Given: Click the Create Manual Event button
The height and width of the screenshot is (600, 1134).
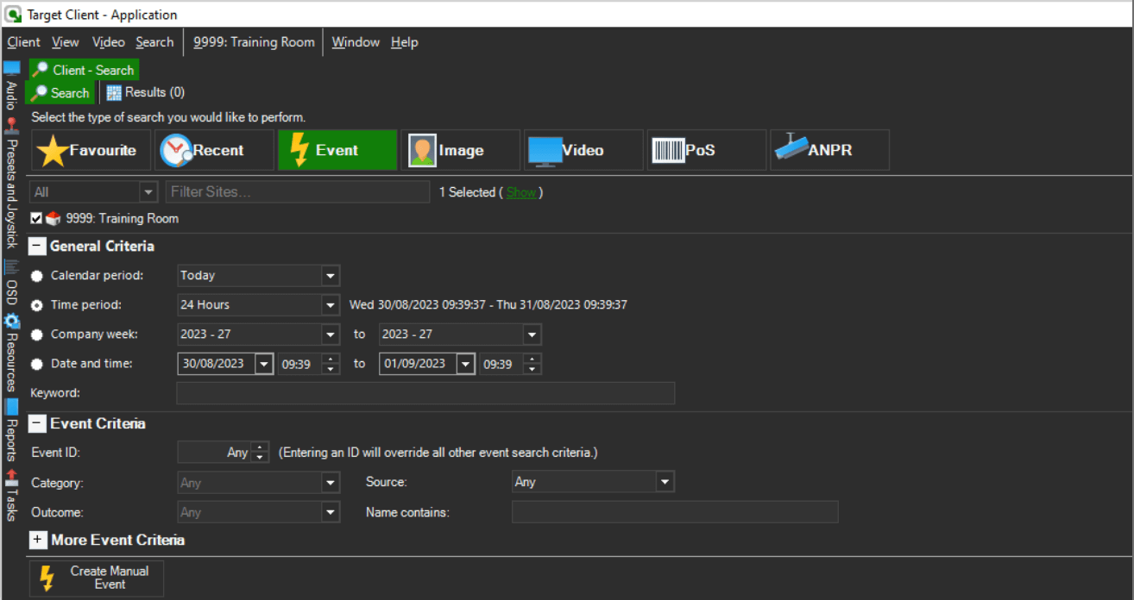Looking at the screenshot, I should point(97,578).
